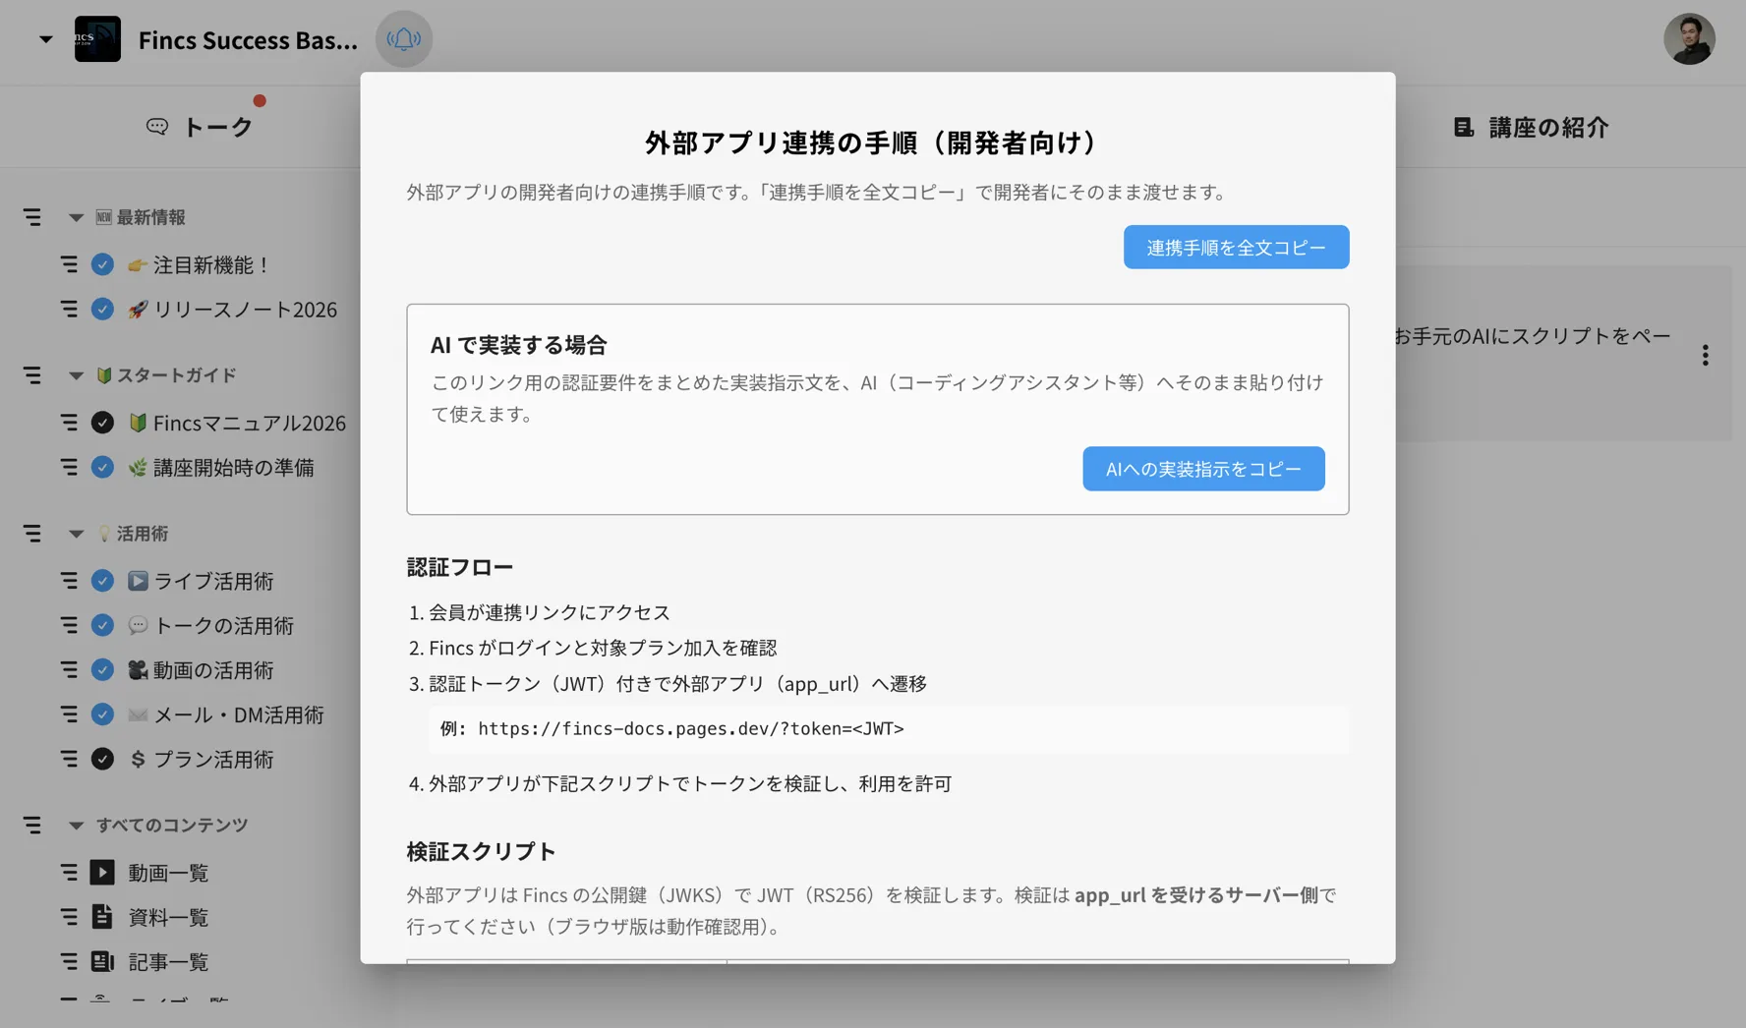Image resolution: width=1746 pixels, height=1028 pixels.
Task: Click drag handle next to 動画一覧
Action: click(69, 873)
